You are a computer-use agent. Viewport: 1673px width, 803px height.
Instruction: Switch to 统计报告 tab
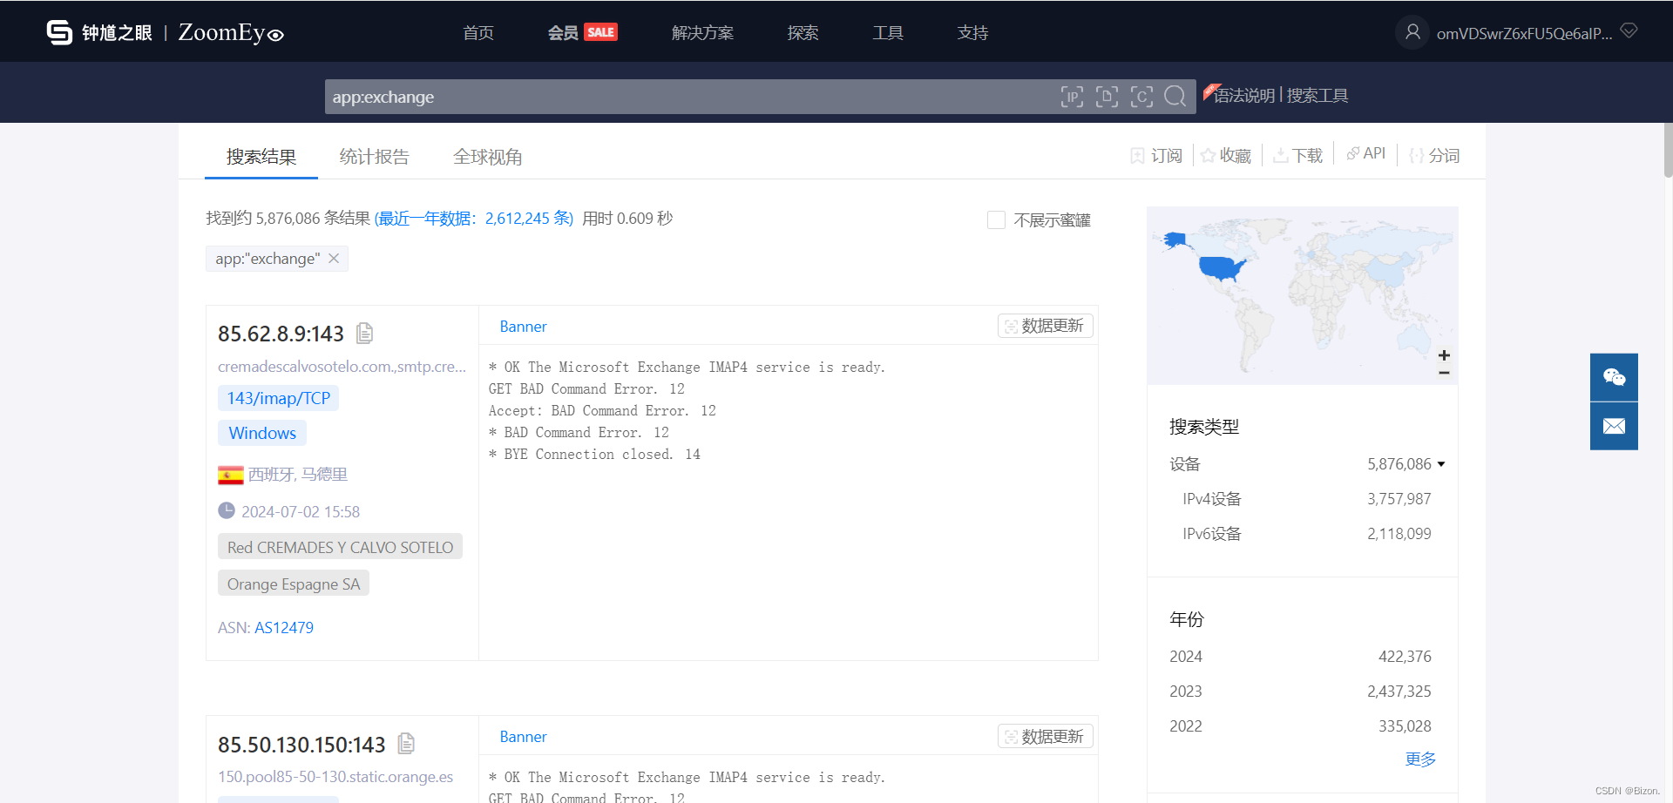click(375, 157)
